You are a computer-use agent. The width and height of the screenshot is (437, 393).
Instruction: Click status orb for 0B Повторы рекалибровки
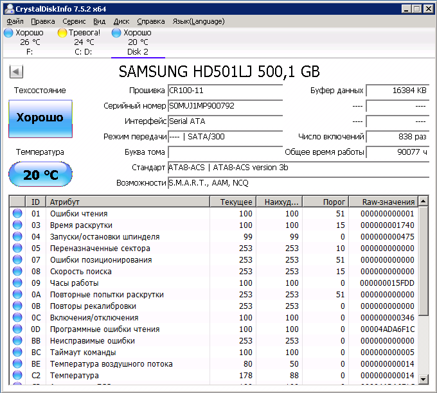pyautogui.click(x=17, y=306)
